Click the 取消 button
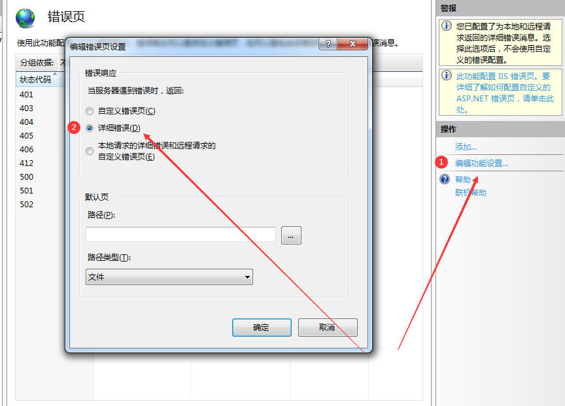Viewport: 565px width, 406px height. tap(328, 328)
